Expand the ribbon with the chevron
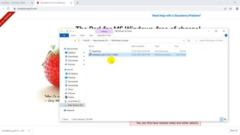 [222, 35]
